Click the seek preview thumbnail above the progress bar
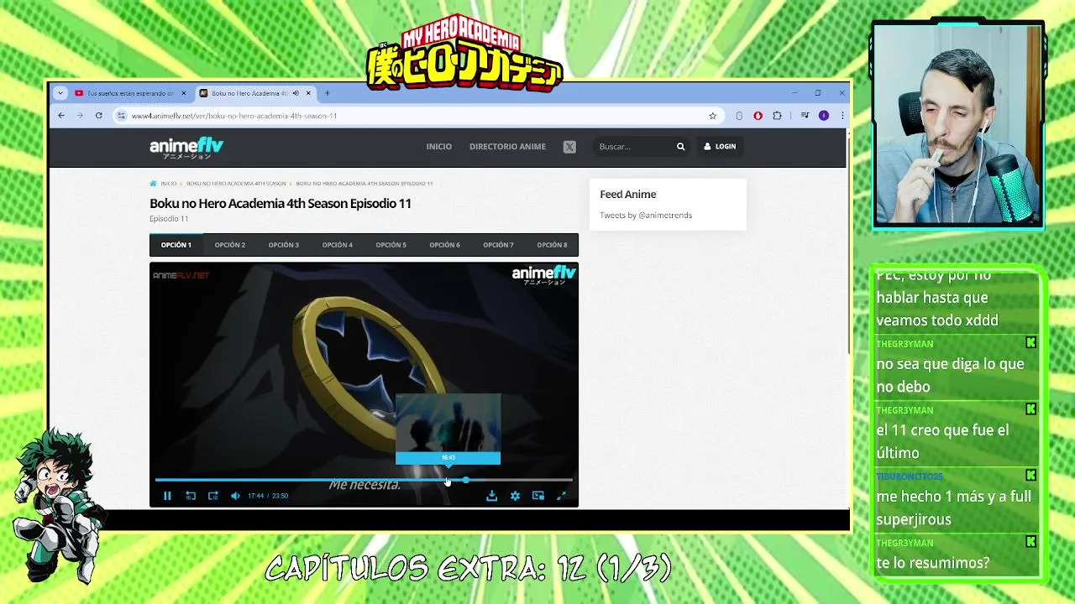This screenshot has width=1075, height=604. pos(448,429)
